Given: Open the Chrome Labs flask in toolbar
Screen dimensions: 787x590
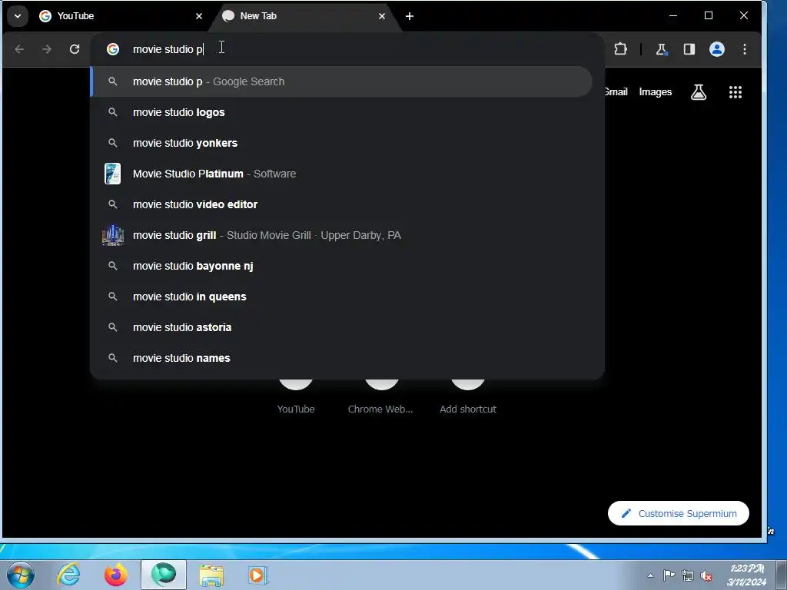Looking at the screenshot, I should click(662, 49).
